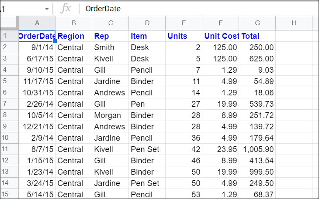Viewport: 319px width, 199px height.
Task: Select the cell containing Smith
Action: click(110, 47)
